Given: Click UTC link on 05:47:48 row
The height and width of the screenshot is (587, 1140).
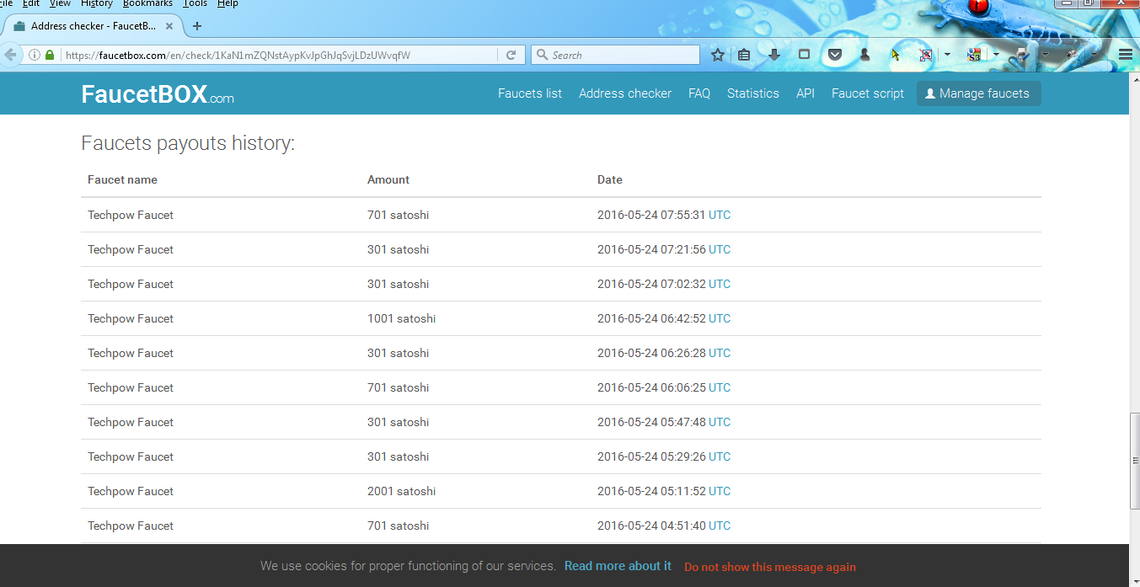Looking at the screenshot, I should pyautogui.click(x=720, y=422).
